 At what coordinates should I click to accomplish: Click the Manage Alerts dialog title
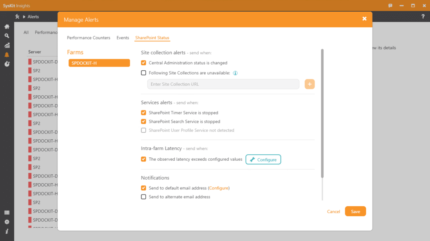pyautogui.click(x=81, y=20)
